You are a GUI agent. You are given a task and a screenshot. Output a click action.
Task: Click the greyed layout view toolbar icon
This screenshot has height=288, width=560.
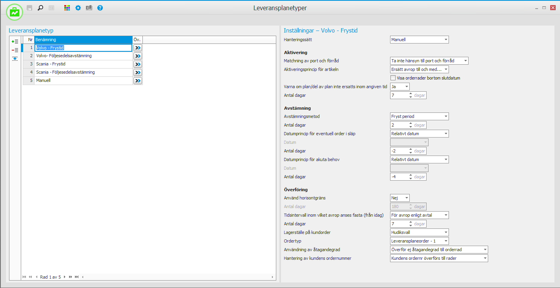(51, 8)
